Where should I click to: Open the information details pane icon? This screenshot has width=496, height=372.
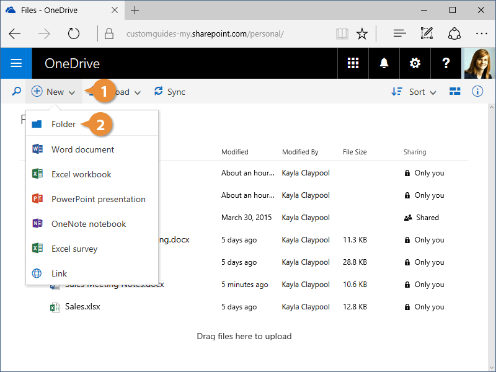[x=477, y=92]
